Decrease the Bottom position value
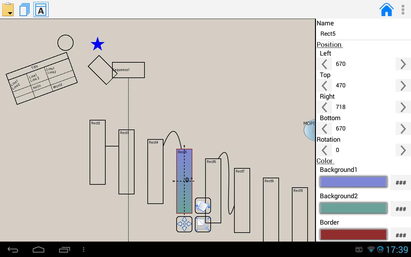411x257 pixels. (x=324, y=128)
